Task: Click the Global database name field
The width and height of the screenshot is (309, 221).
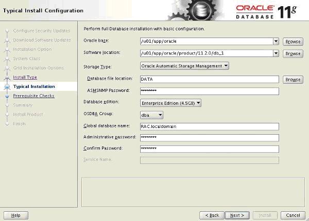Action: point(210,126)
